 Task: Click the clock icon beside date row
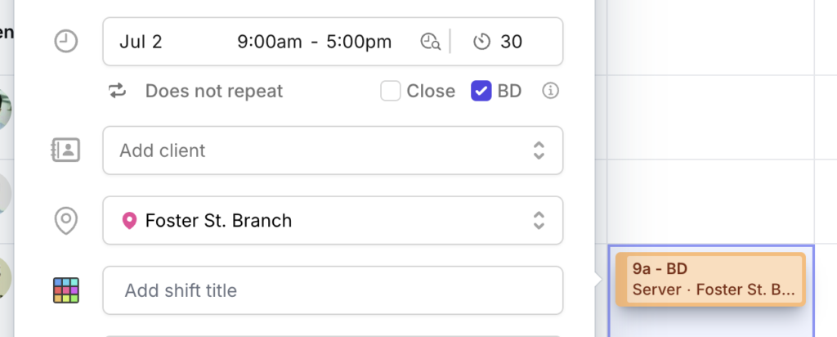66,41
